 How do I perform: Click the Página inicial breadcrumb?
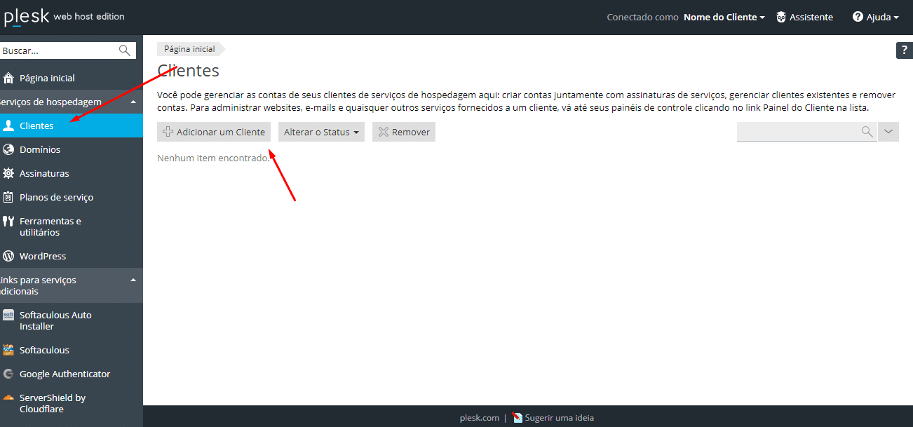[189, 49]
